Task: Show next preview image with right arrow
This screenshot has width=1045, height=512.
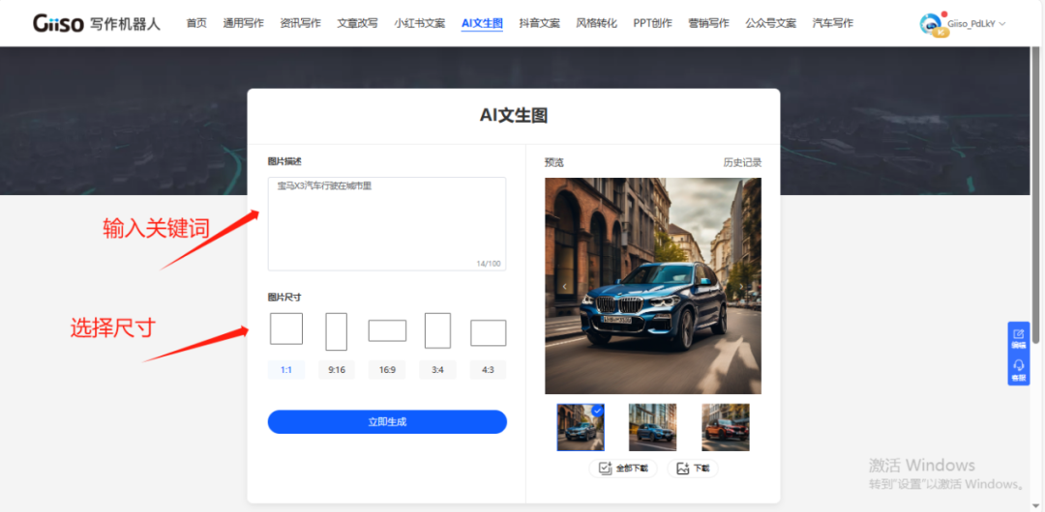Action: [742, 286]
